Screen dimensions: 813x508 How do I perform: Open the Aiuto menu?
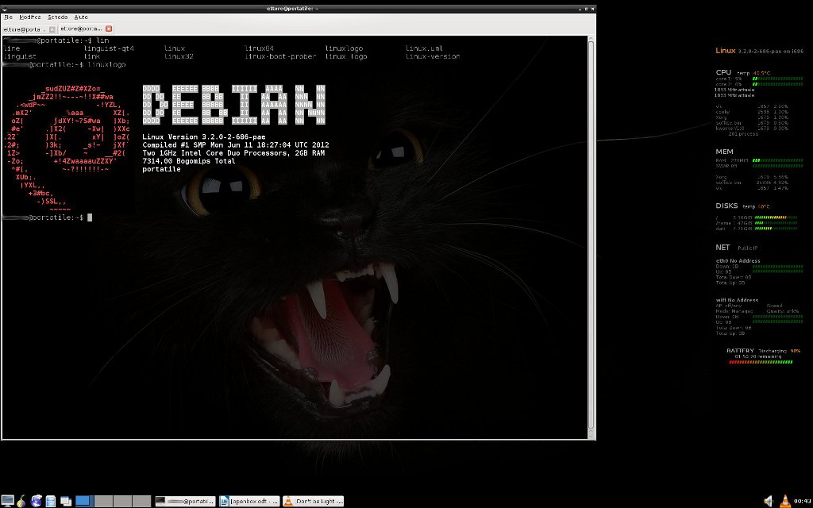pos(81,17)
